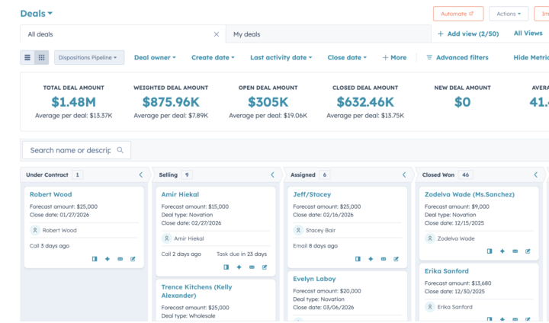Click the email icon on Jeff/Stacey card

pyautogui.click(x=384, y=259)
